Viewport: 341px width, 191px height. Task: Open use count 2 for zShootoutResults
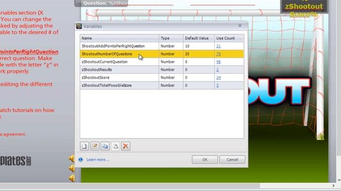pyautogui.click(x=217, y=70)
